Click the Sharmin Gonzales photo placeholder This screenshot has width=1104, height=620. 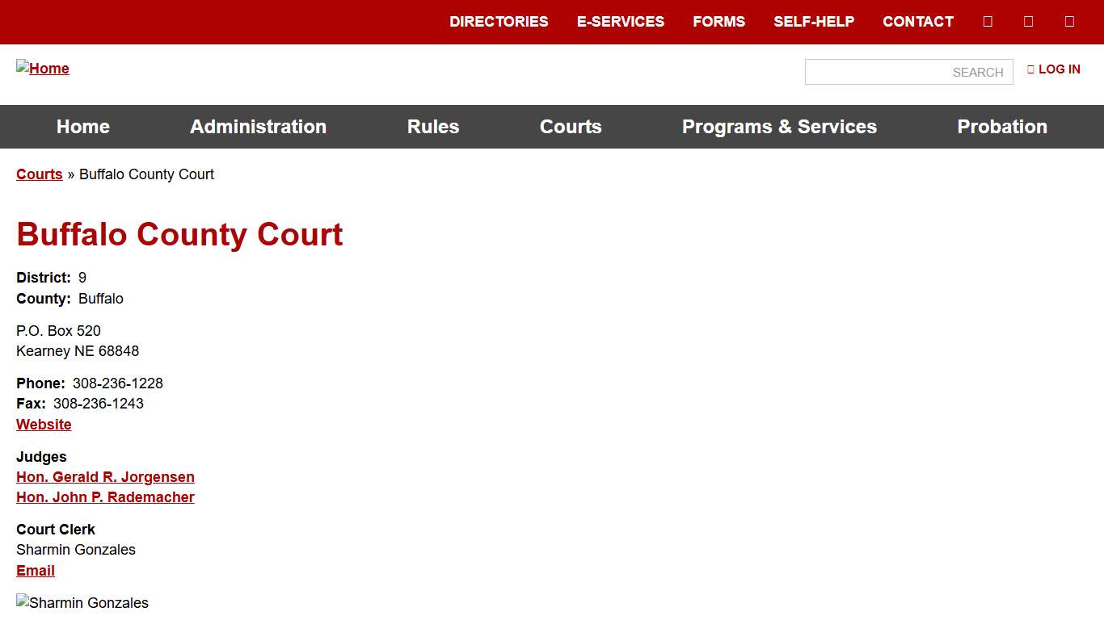coord(82,602)
